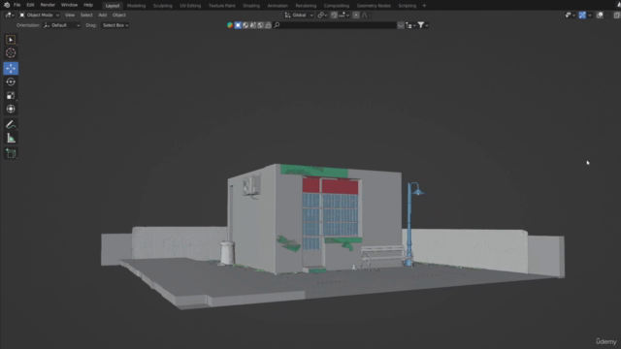Toggle snapping magnet button
This screenshot has height=349, width=621.
click(334, 16)
